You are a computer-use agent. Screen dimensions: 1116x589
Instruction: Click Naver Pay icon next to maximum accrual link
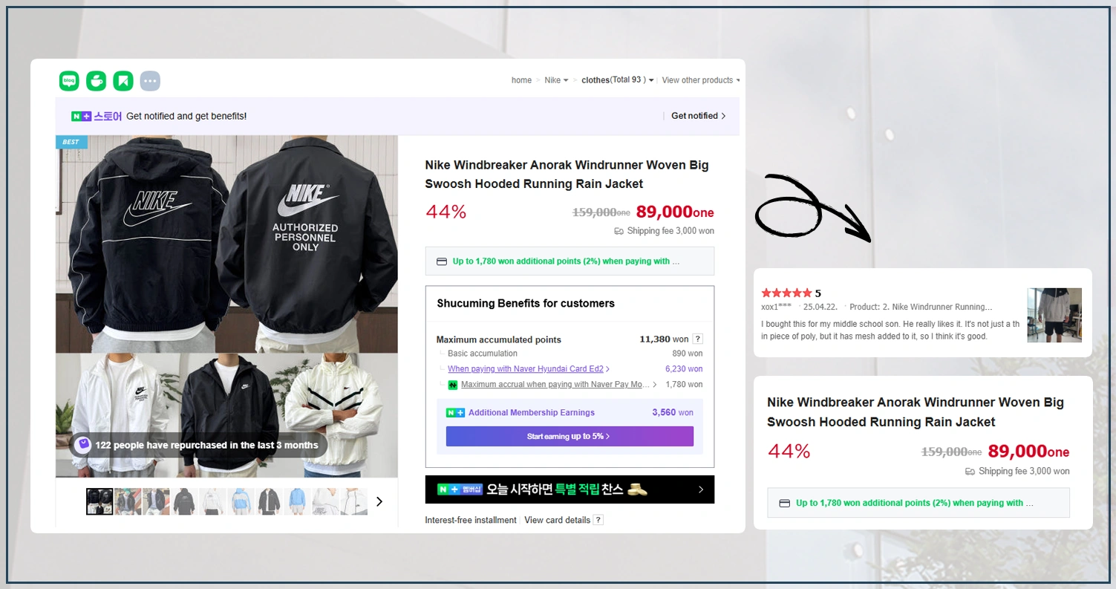pyautogui.click(x=453, y=385)
